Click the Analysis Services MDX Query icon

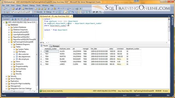pyautogui.click(x=39, y=8)
